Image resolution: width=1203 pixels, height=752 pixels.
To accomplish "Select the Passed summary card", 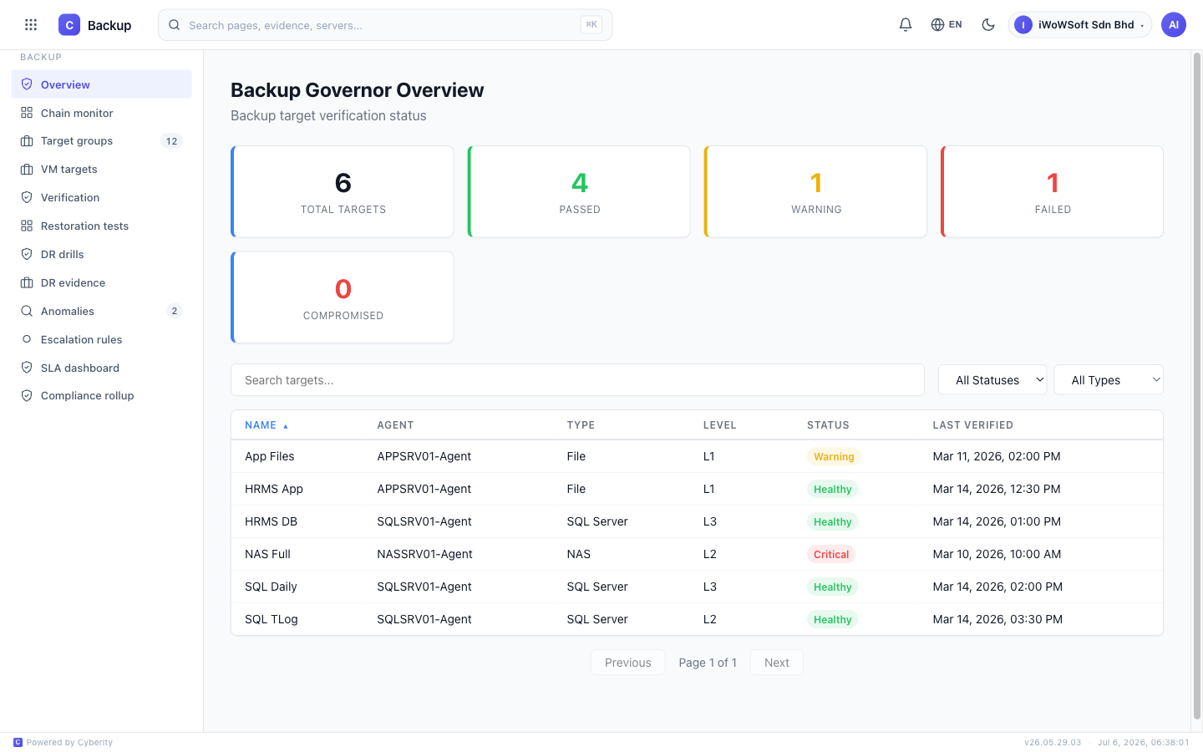I will (579, 191).
